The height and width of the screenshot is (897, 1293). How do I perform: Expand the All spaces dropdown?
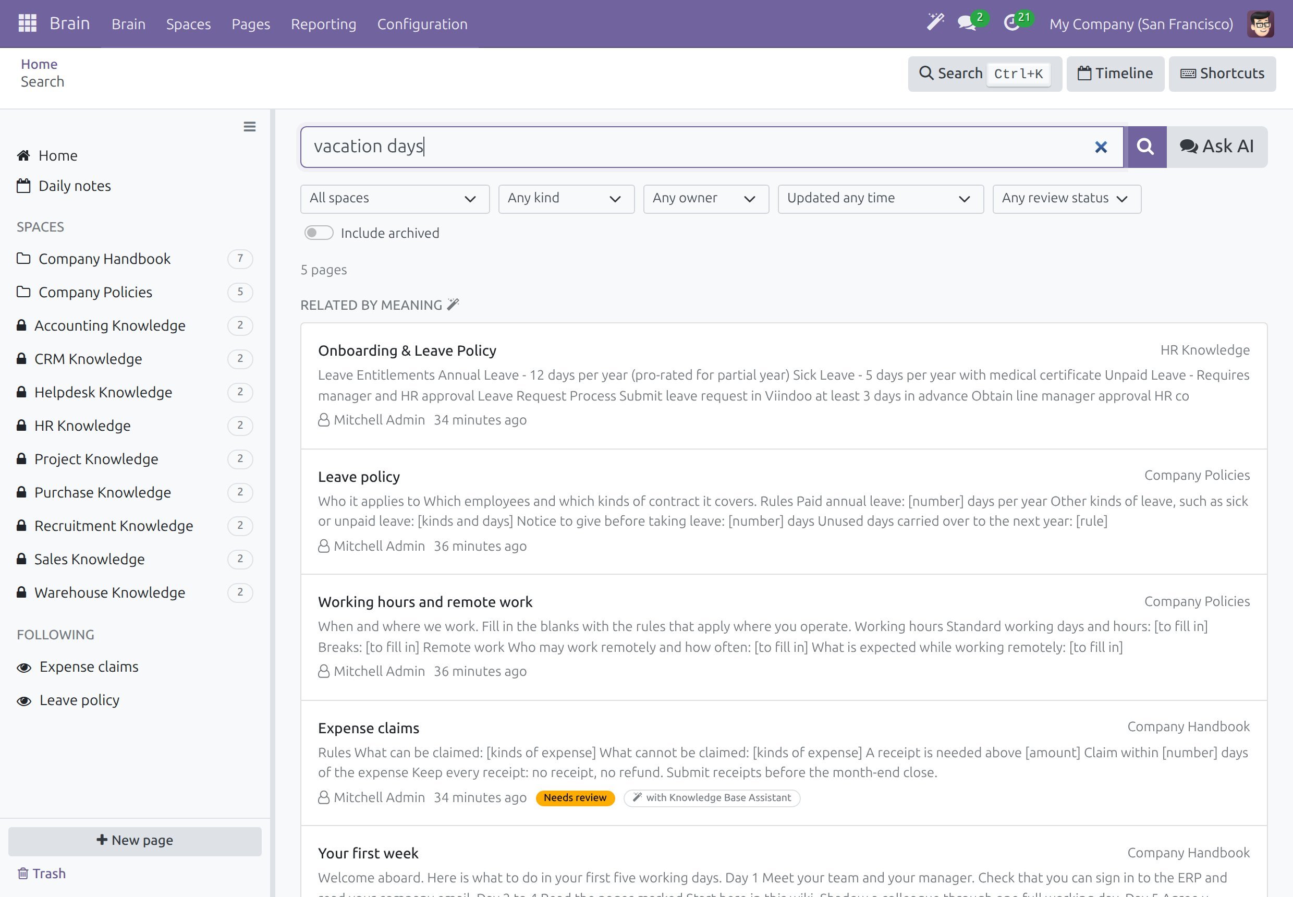[x=395, y=199]
